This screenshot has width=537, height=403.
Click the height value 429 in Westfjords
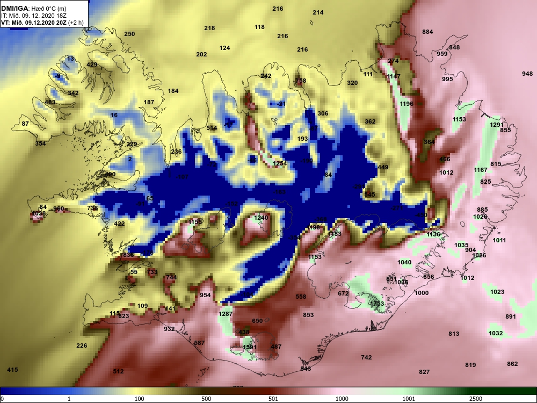(x=92, y=65)
